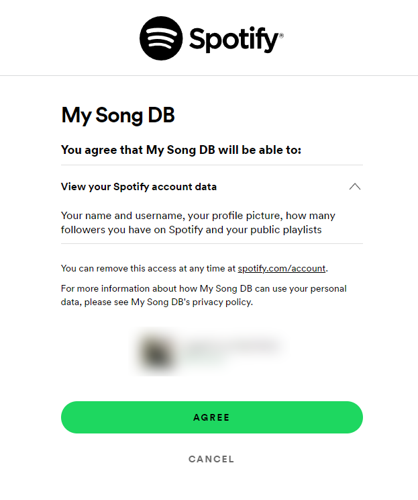
Task: Open the spotify.com/account link
Action: click(x=282, y=268)
